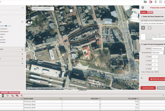Click the navigation arrow location button

[x=143, y=28]
